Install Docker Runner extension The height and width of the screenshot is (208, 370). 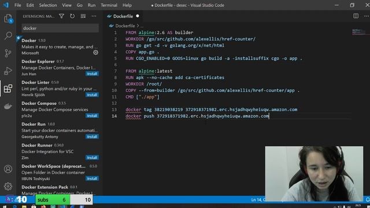pyautogui.click(x=92, y=158)
